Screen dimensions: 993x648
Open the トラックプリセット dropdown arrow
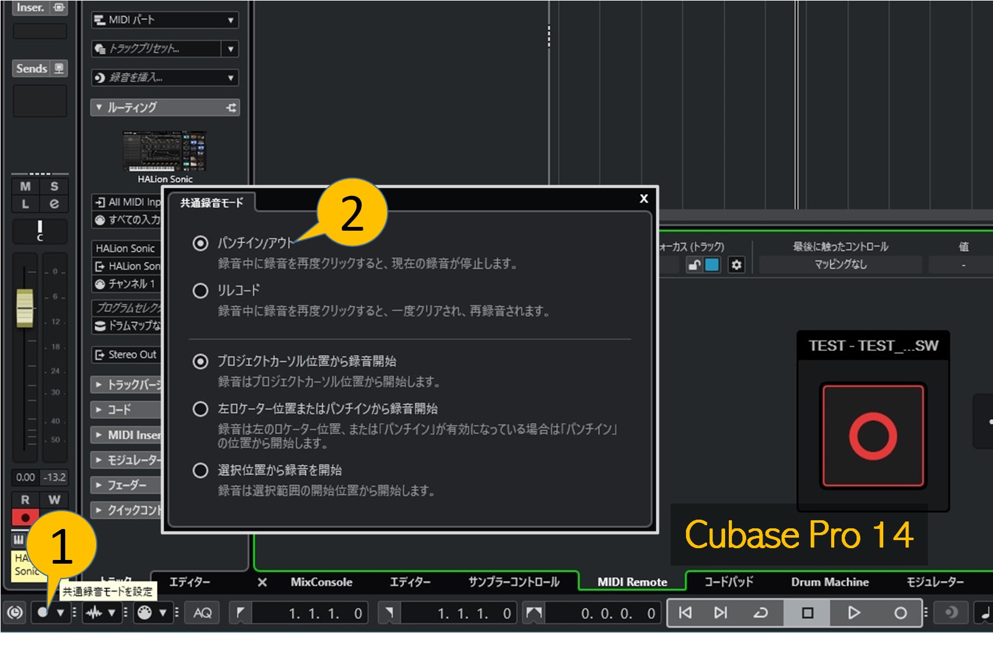pyautogui.click(x=231, y=48)
